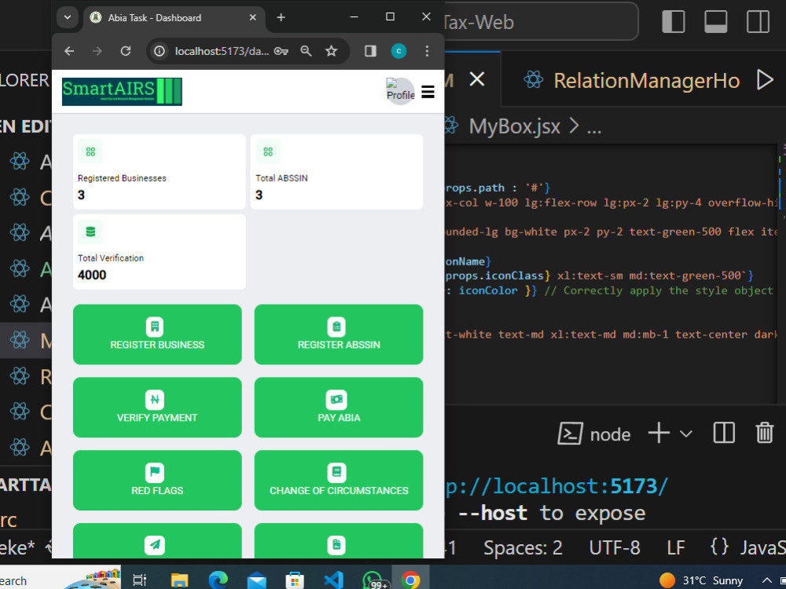Open Chrome's three-dot menu
The width and height of the screenshot is (786, 589).
click(x=427, y=51)
